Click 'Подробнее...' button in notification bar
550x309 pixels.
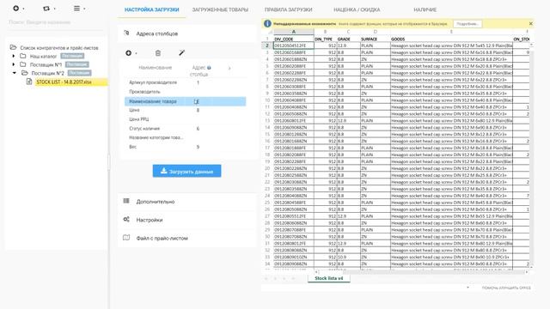click(x=467, y=24)
